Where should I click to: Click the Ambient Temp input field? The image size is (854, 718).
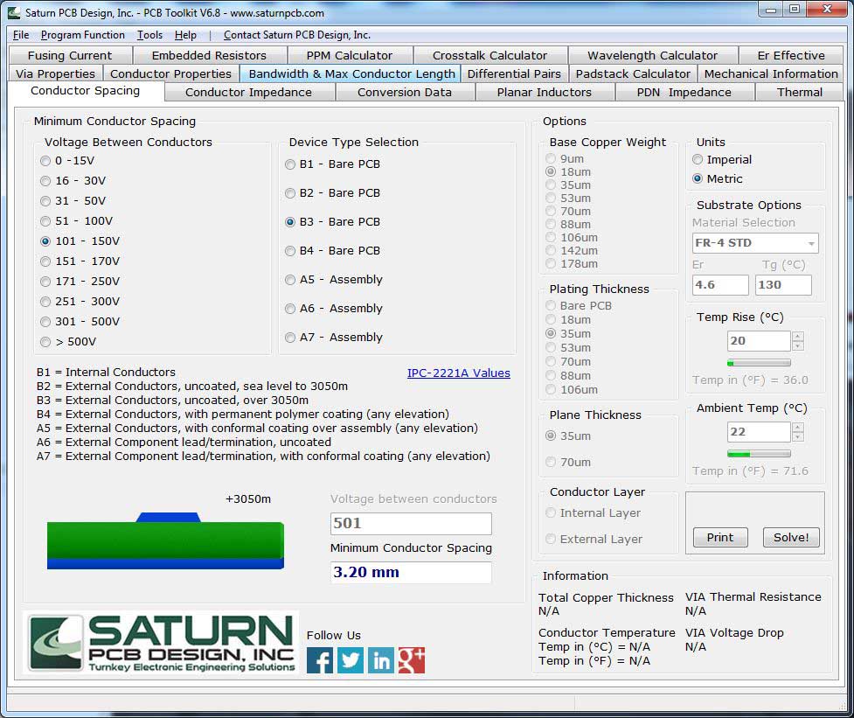pyautogui.click(x=758, y=432)
